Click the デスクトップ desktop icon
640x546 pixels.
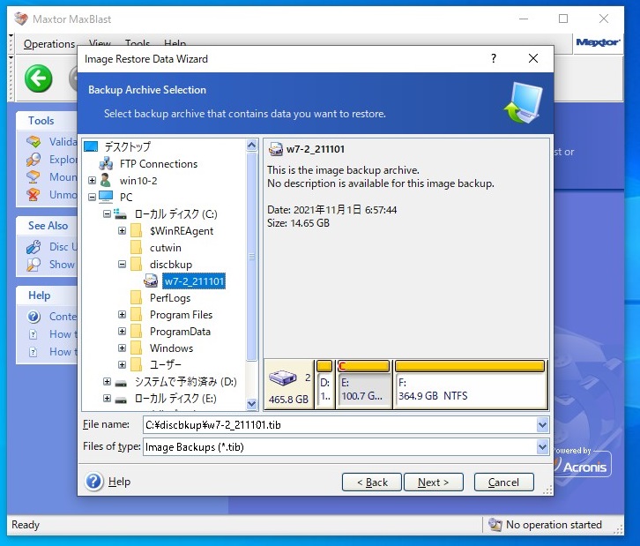(91, 146)
